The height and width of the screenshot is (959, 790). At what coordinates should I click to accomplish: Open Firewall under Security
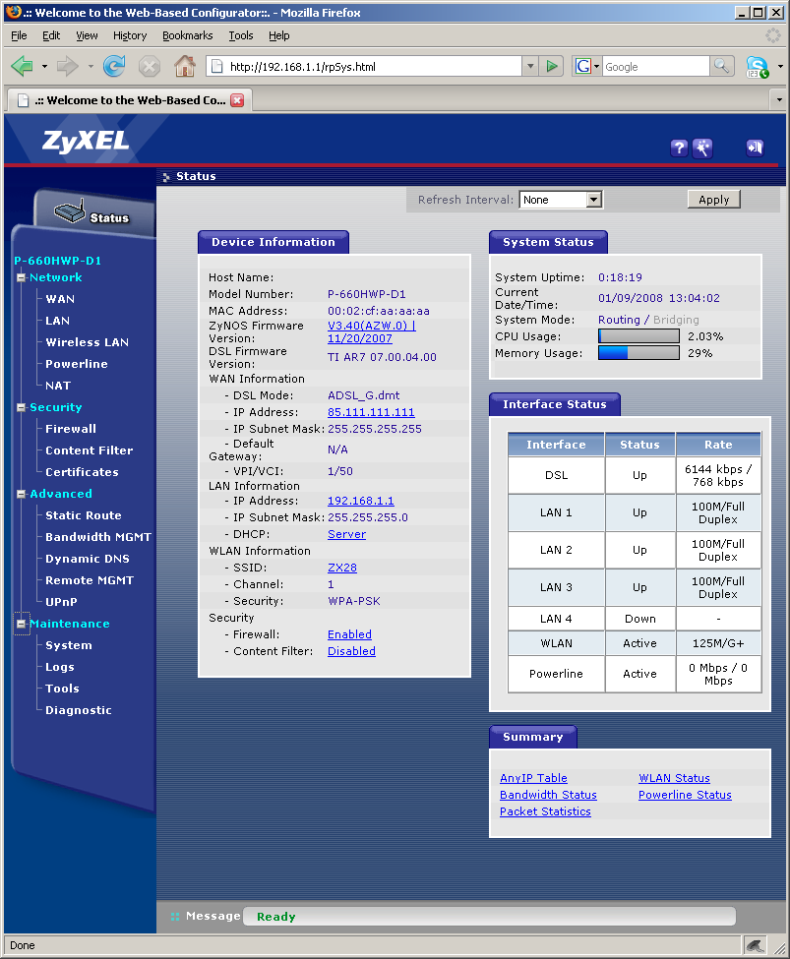click(x=71, y=429)
